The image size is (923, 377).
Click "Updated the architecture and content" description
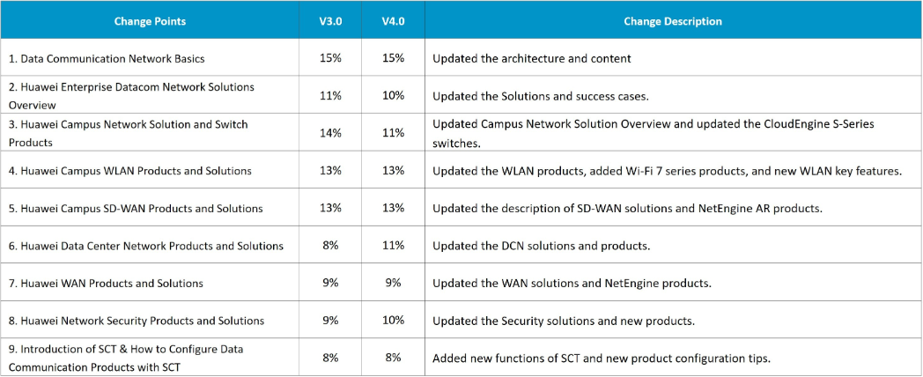(532, 58)
